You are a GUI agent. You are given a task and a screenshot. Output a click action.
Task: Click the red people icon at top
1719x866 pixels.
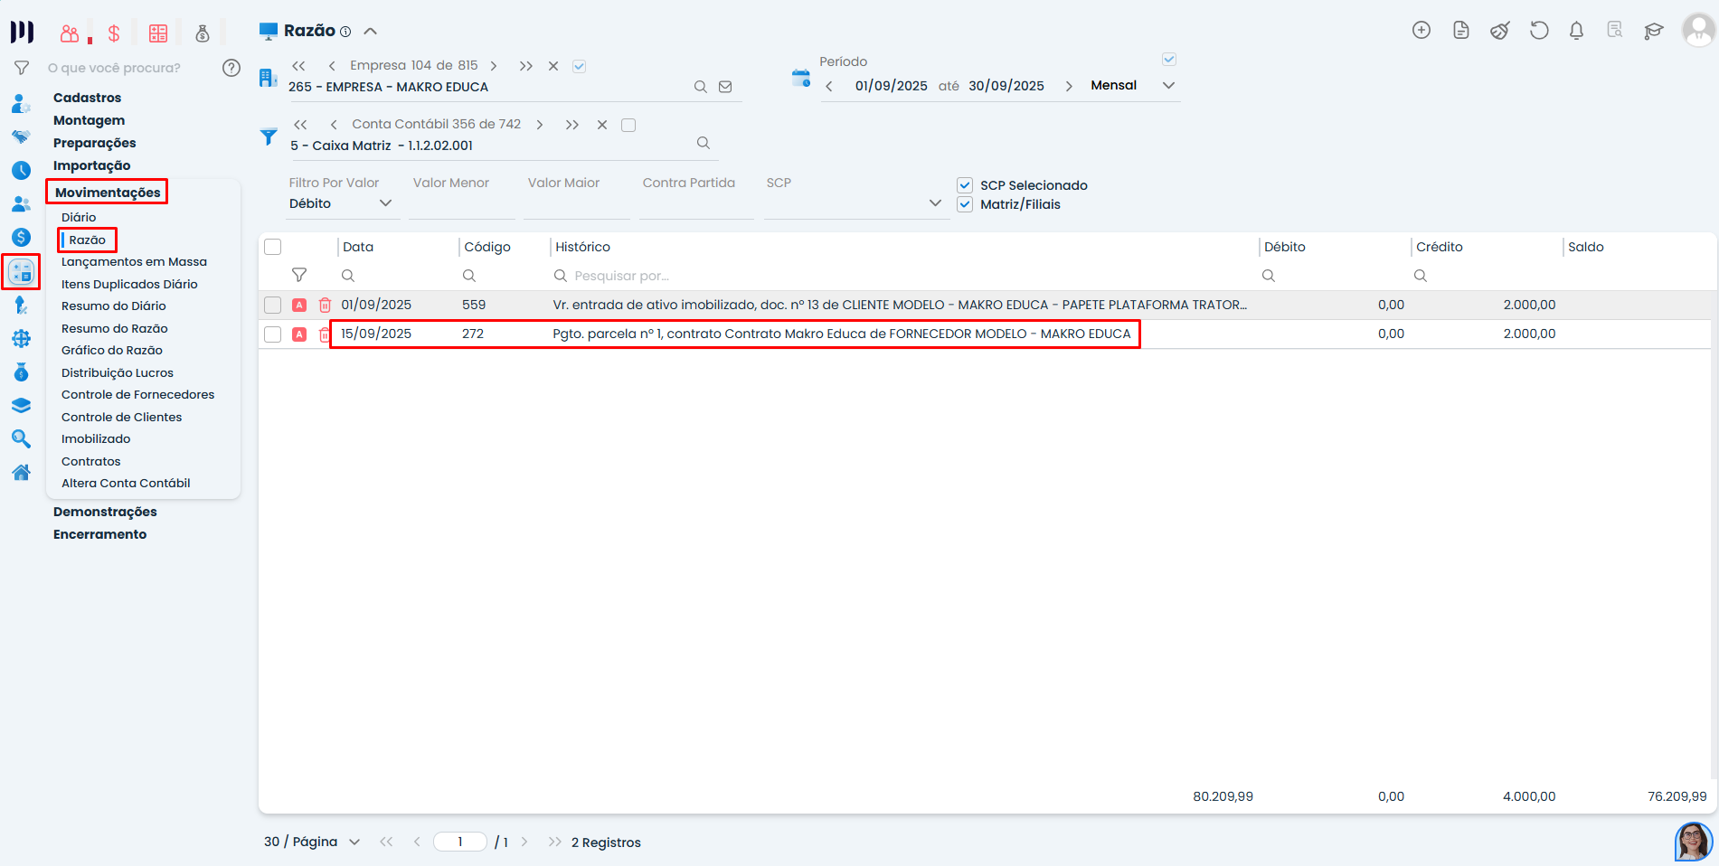70,33
